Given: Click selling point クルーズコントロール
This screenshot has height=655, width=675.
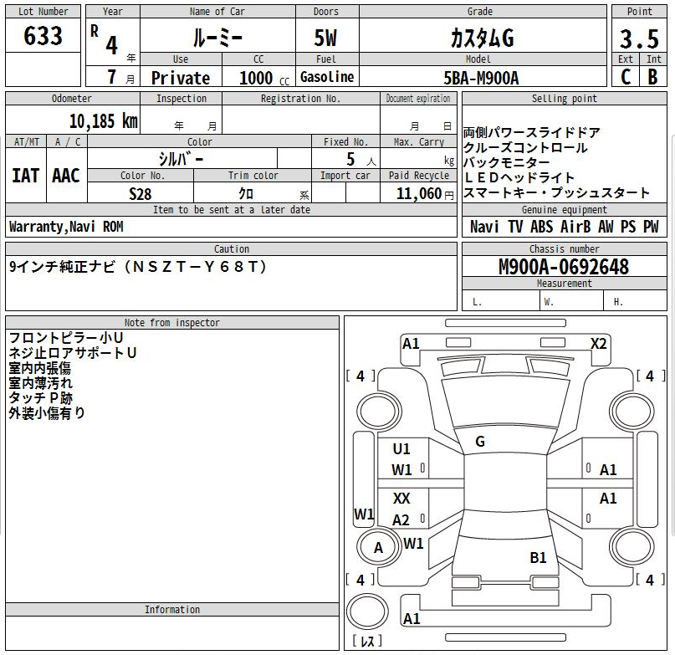Looking at the screenshot, I should 525,148.
